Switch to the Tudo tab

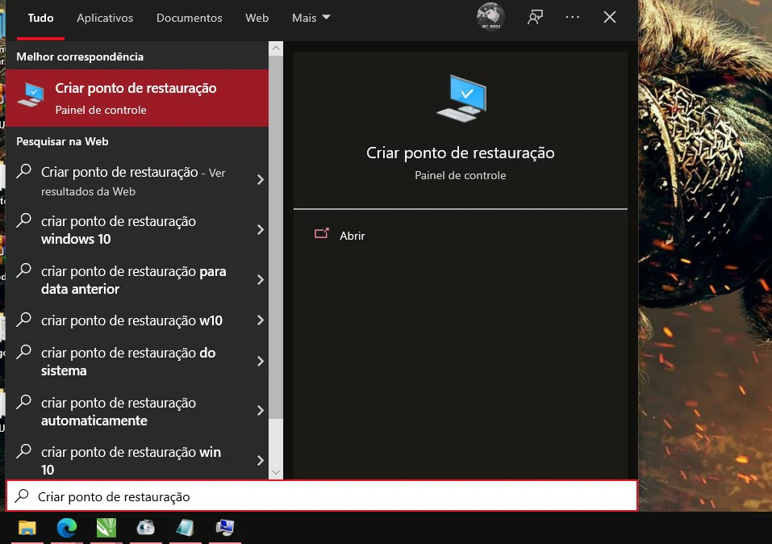pos(40,18)
